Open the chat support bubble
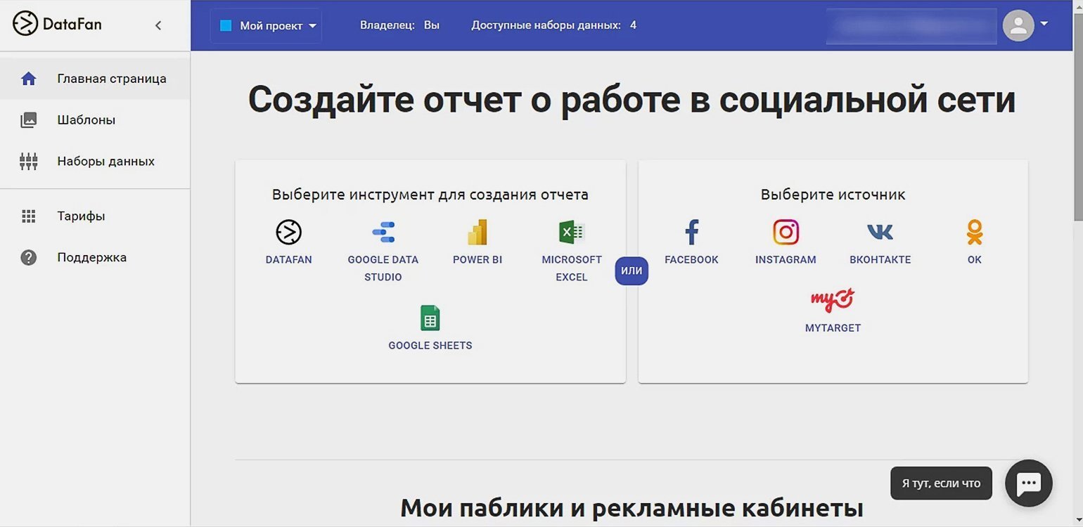 [x=1028, y=483]
